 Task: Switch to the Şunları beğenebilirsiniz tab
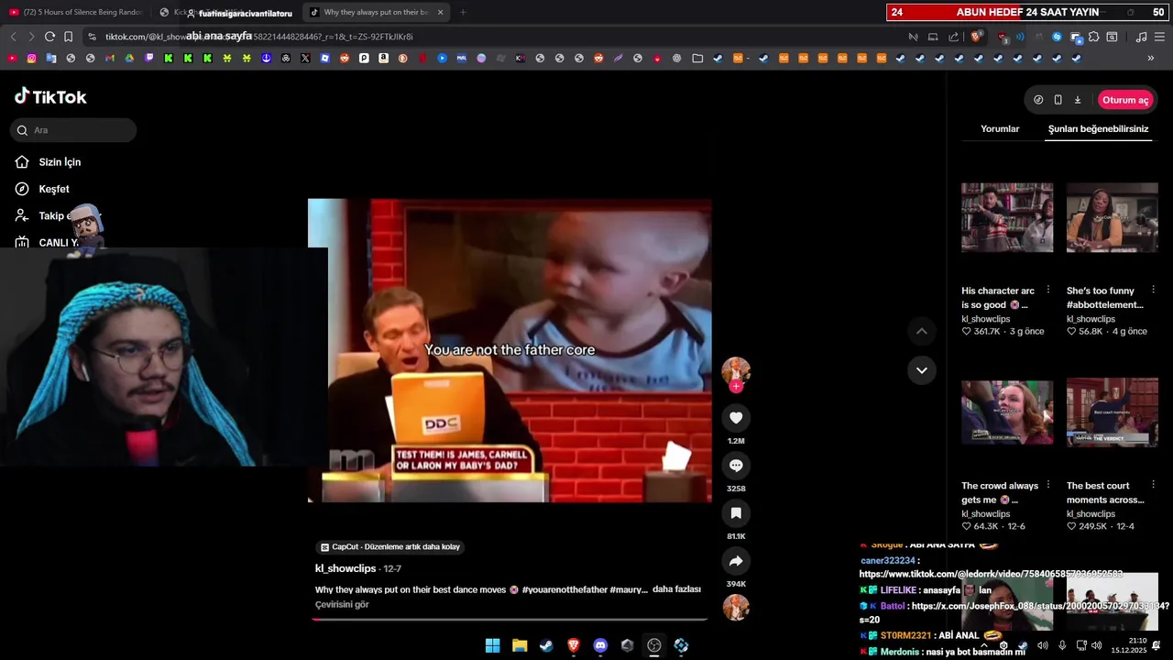[x=1098, y=129]
